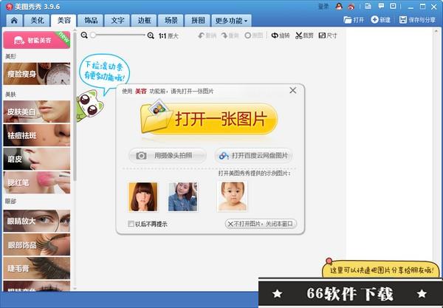The width and height of the screenshot is (443, 308).
Task: Select the 磨皮 tool
Action: click(37, 159)
